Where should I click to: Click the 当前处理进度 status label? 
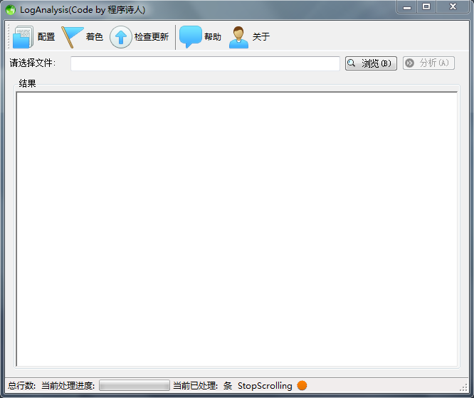[x=68, y=386]
